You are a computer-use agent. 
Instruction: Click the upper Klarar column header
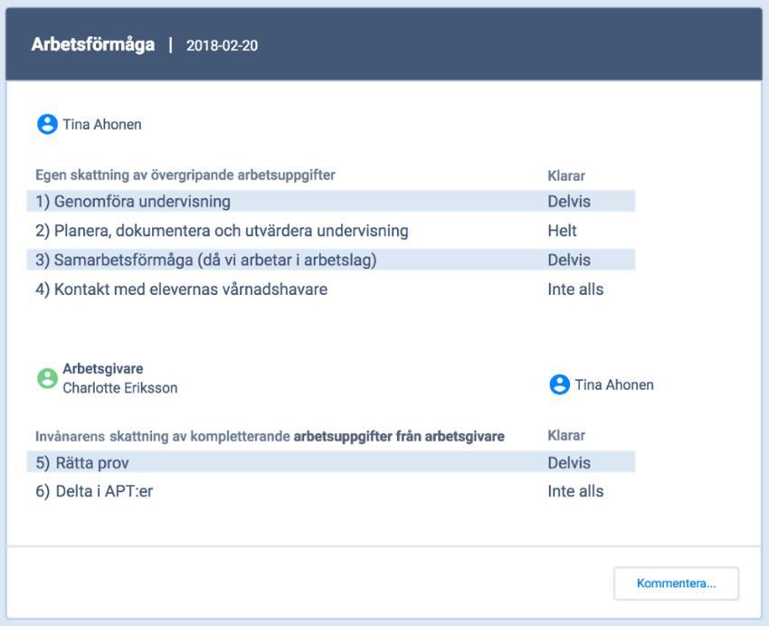566,175
